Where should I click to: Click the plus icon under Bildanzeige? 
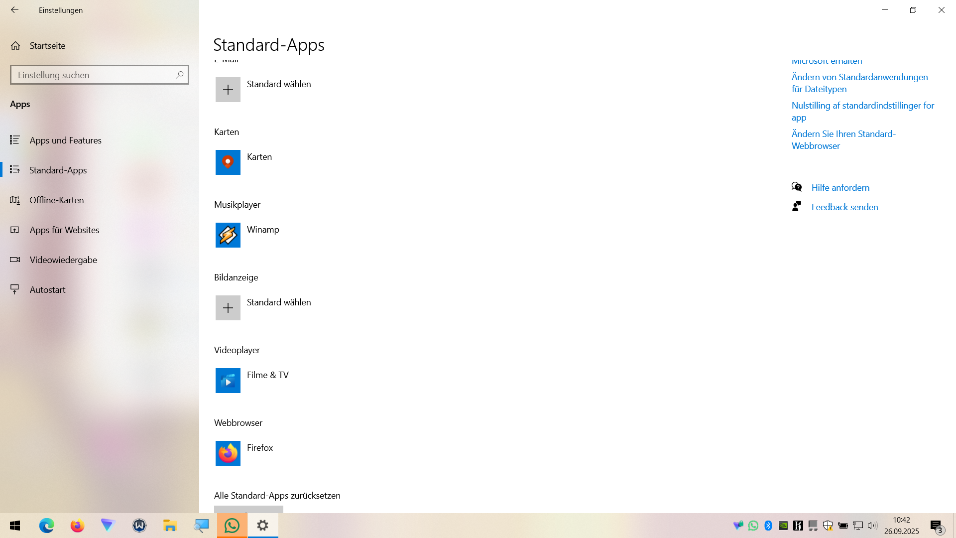point(228,308)
